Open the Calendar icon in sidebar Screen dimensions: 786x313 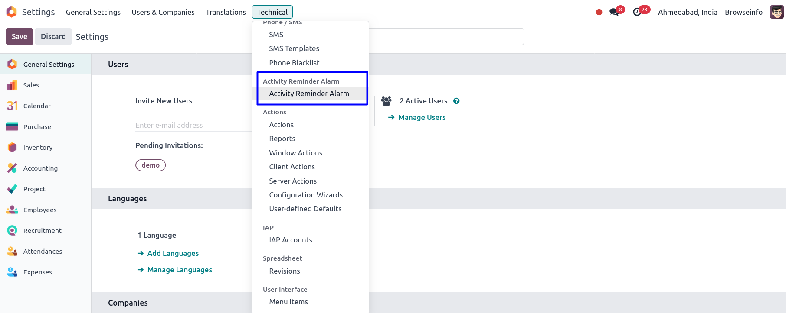12,106
